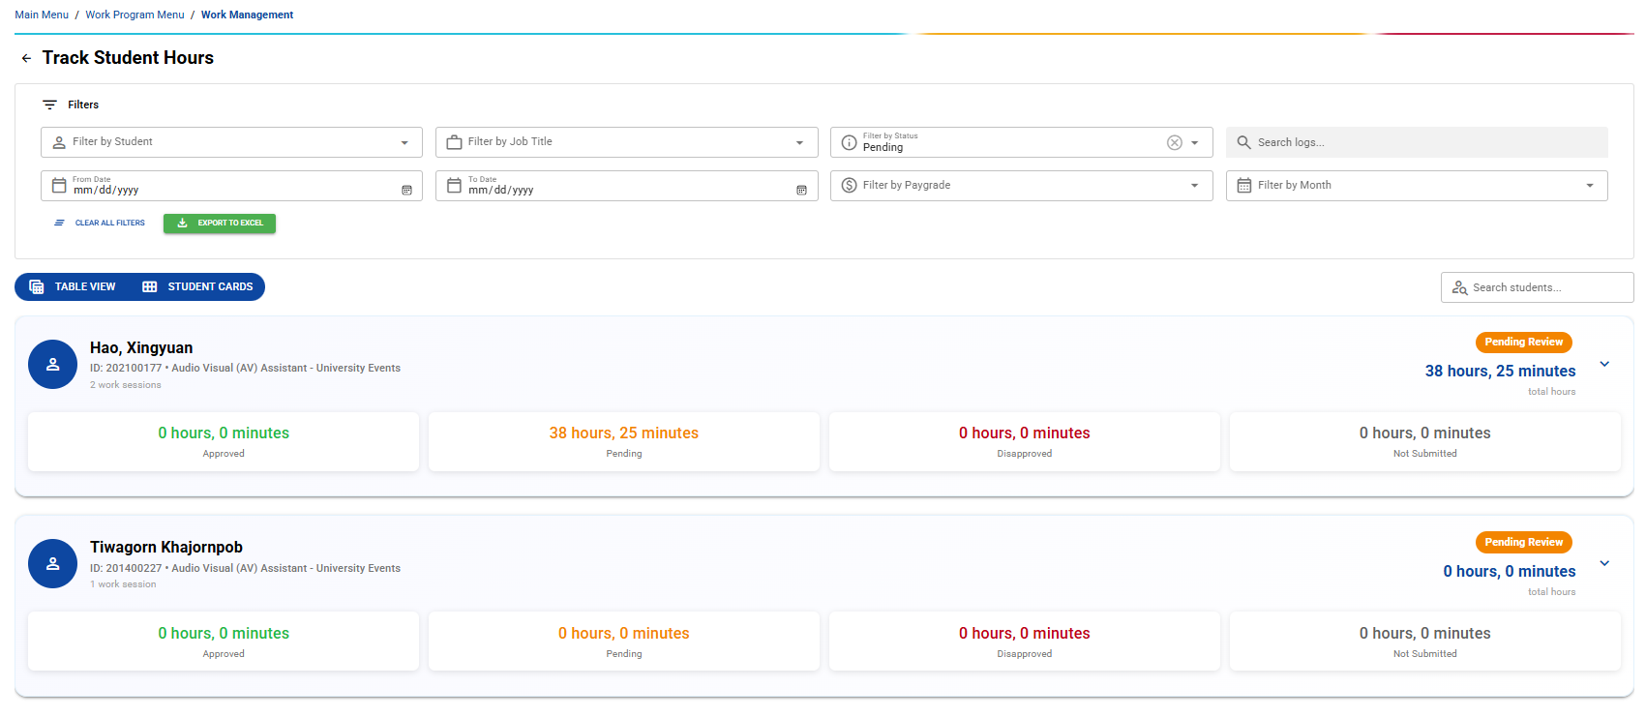
Task: Switch to Table View
Action: pyautogui.click(x=74, y=287)
